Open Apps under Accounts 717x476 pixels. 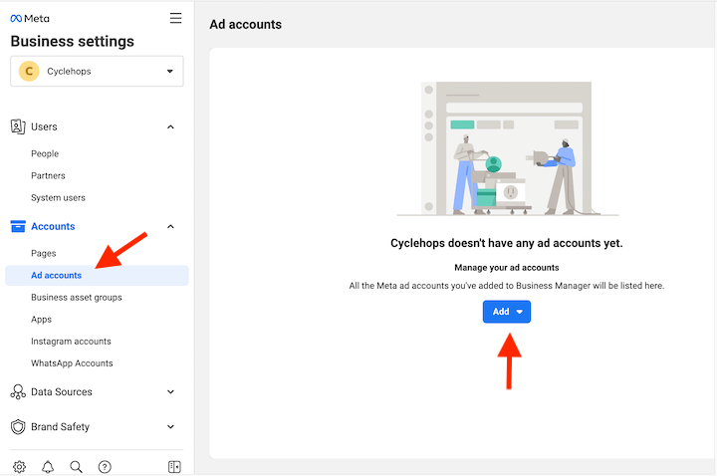pos(41,320)
